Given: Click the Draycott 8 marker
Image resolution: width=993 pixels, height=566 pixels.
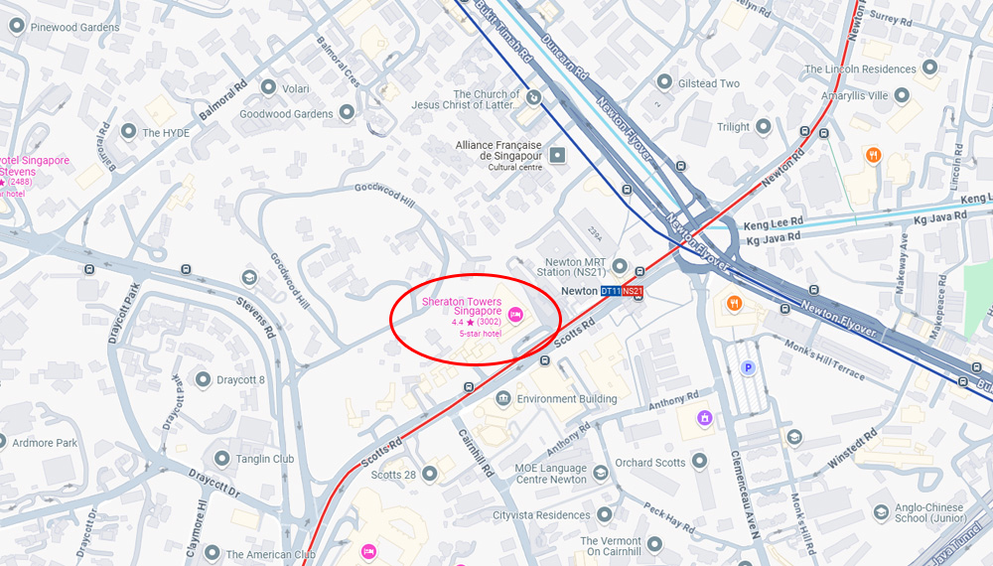Looking at the screenshot, I should coord(203,379).
